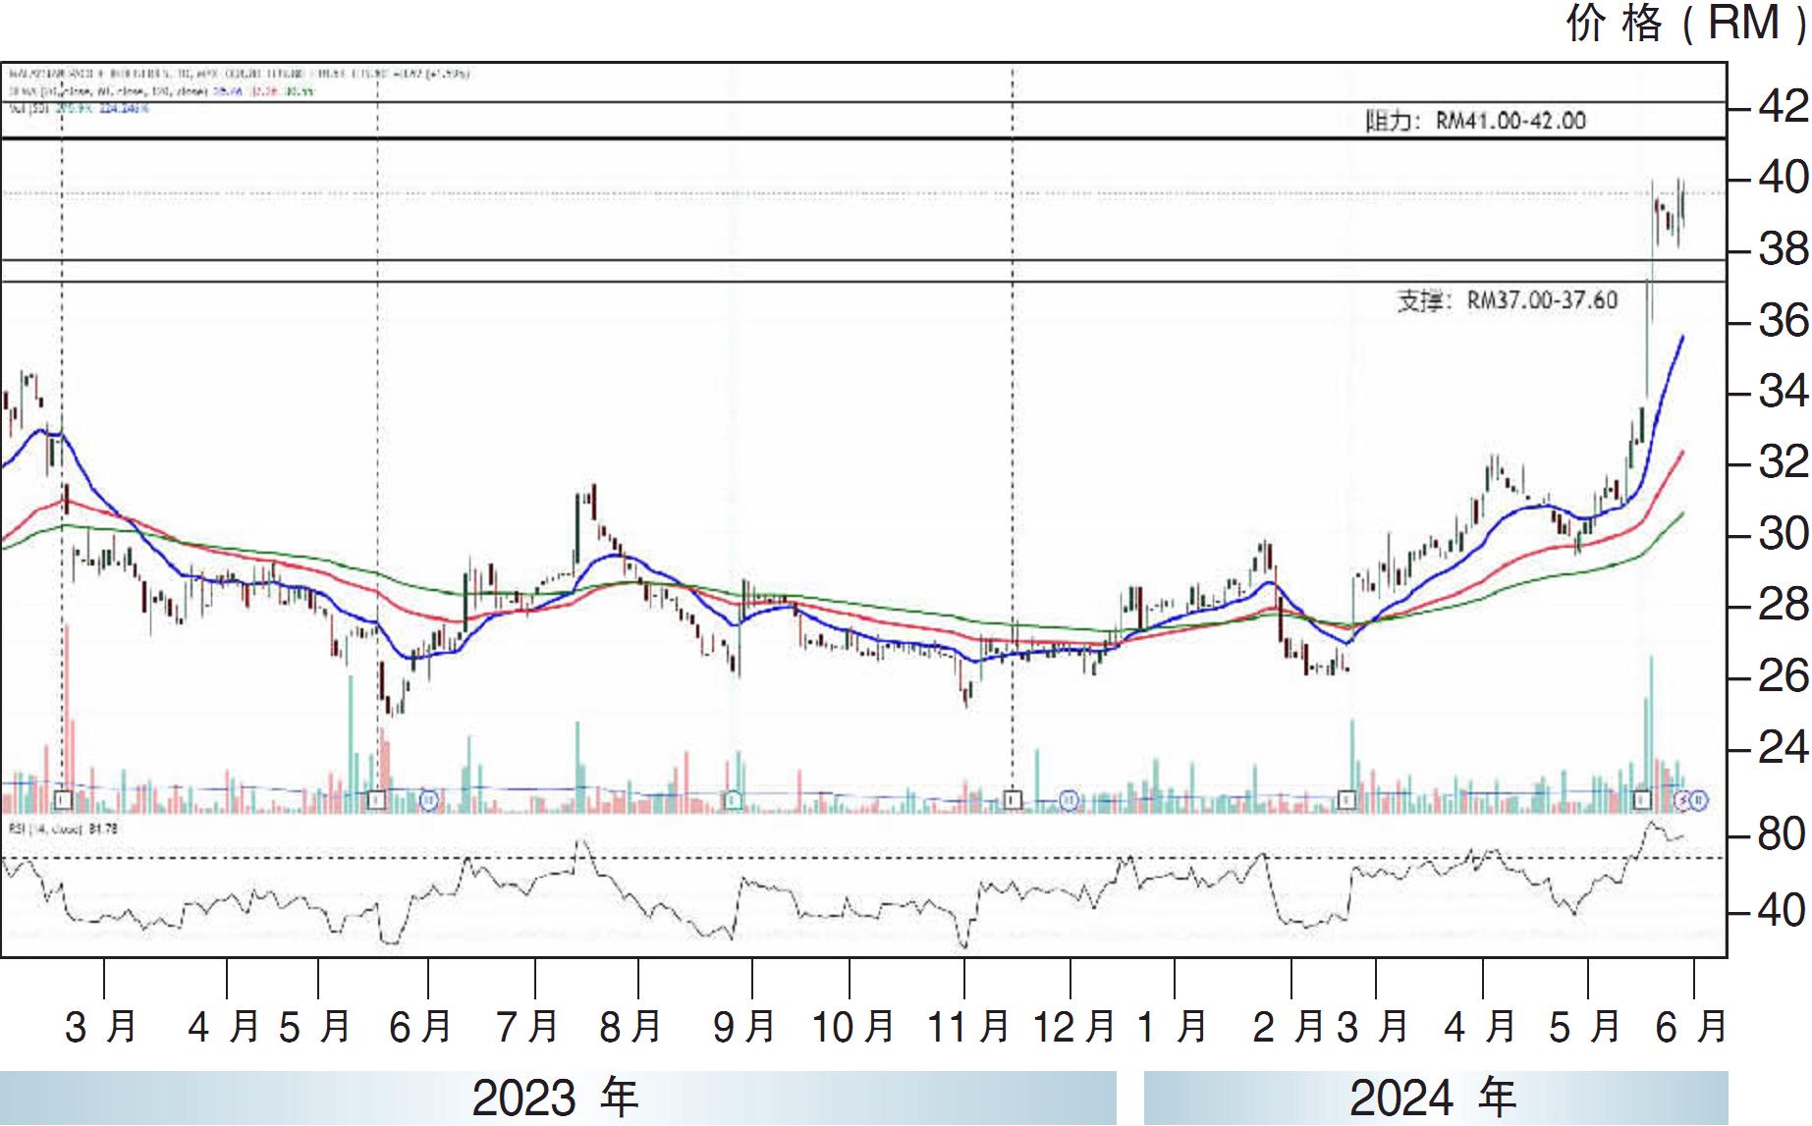Image resolution: width=1812 pixels, height=1126 pixels.
Task: Click the 2023 年 year band
Action: [558, 1099]
